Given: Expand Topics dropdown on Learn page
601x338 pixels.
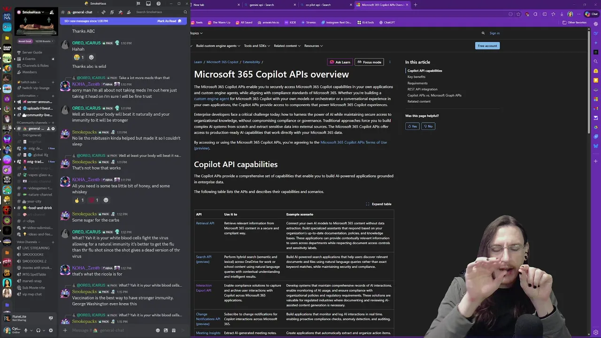Looking at the screenshot, I should tap(196, 33).
